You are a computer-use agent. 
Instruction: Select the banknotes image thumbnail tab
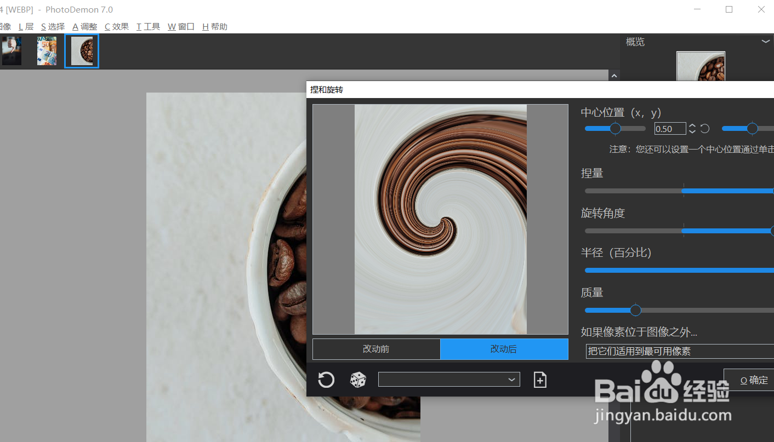click(47, 51)
